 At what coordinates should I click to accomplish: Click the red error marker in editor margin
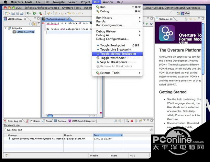(43, 23)
